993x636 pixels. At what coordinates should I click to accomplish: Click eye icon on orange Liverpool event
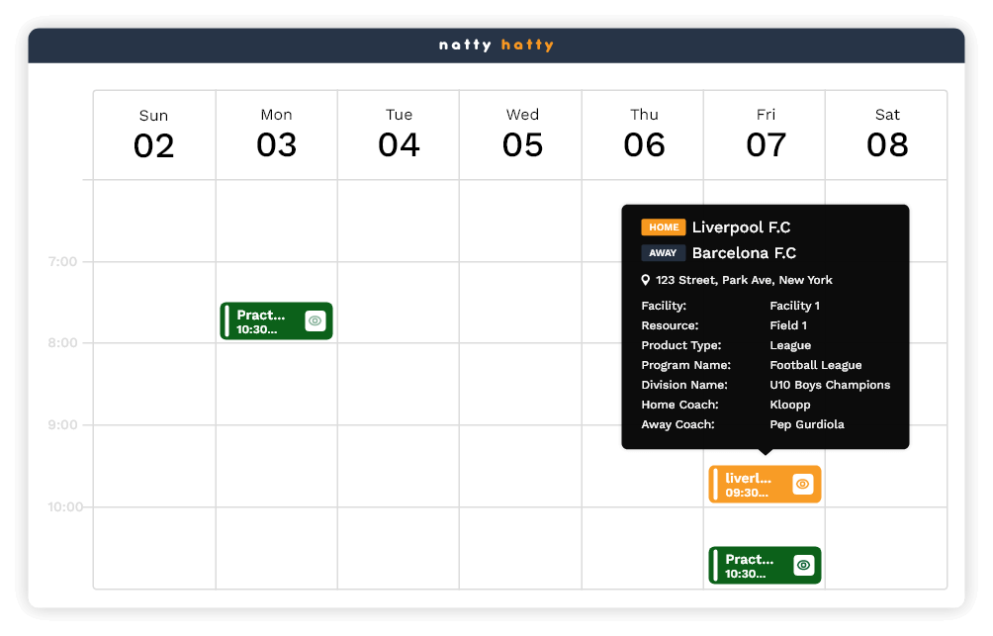click(x=803, y=484)
